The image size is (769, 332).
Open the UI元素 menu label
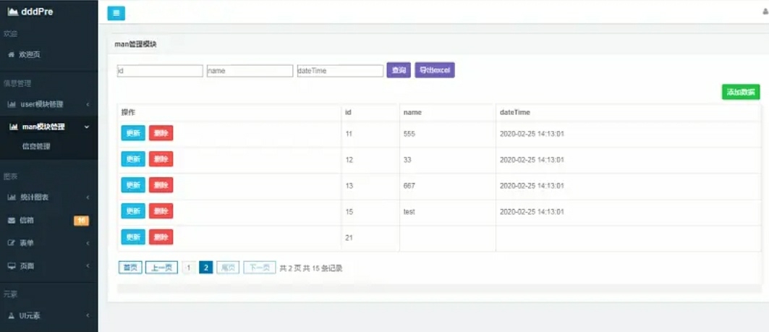(30, 316)
